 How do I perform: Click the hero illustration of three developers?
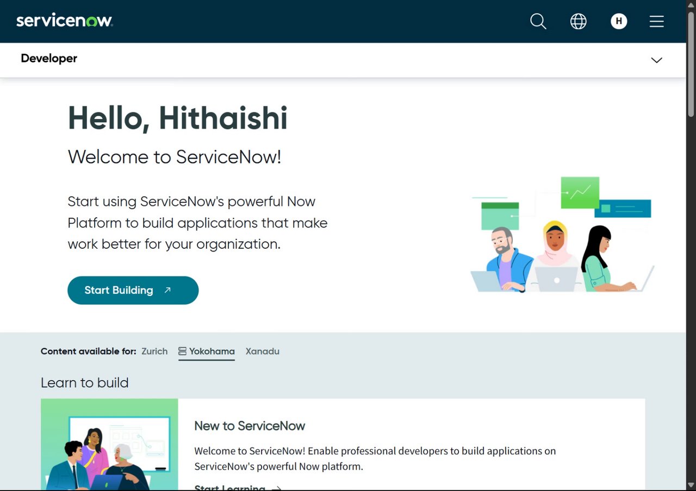click(562, 235)
